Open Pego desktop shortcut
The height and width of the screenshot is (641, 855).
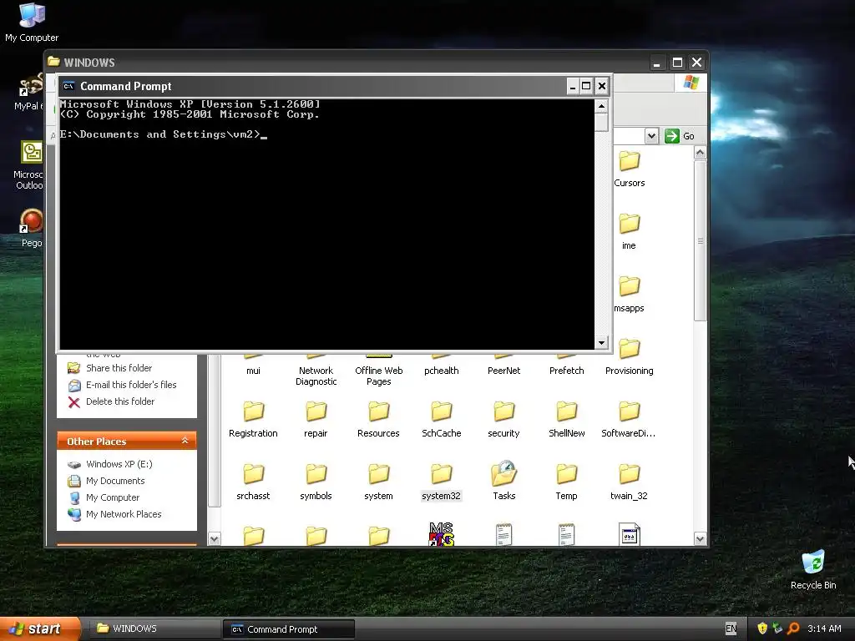pyautogui.click(x=31, y=228)
